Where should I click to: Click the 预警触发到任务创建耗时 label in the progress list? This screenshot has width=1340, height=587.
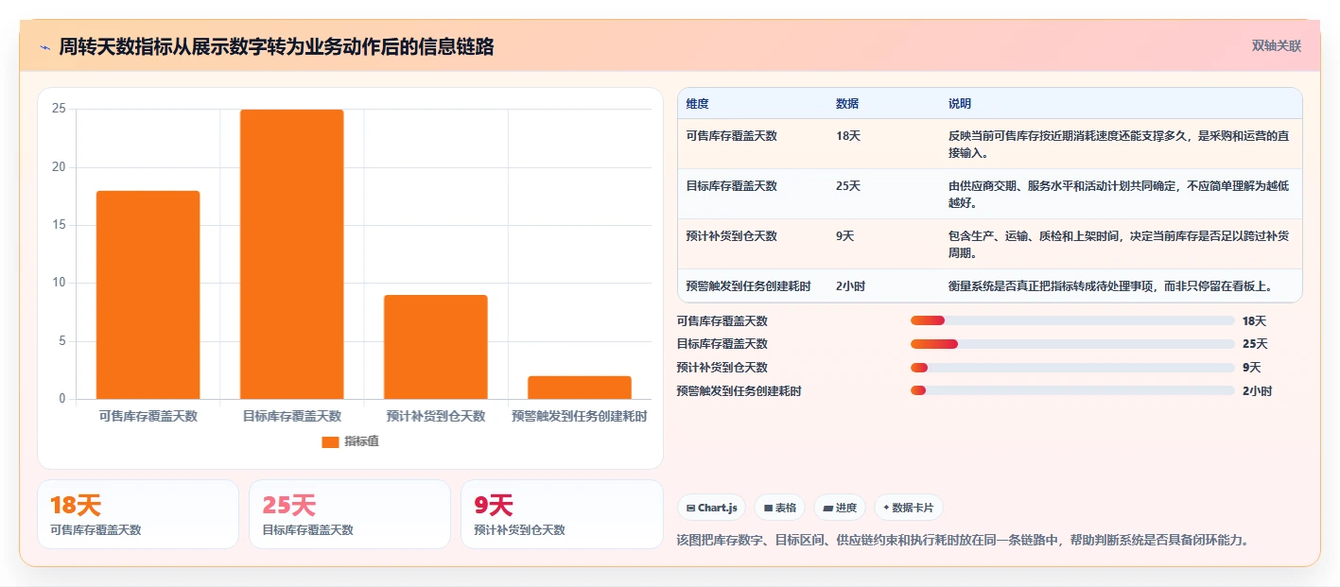click(739, 391)
